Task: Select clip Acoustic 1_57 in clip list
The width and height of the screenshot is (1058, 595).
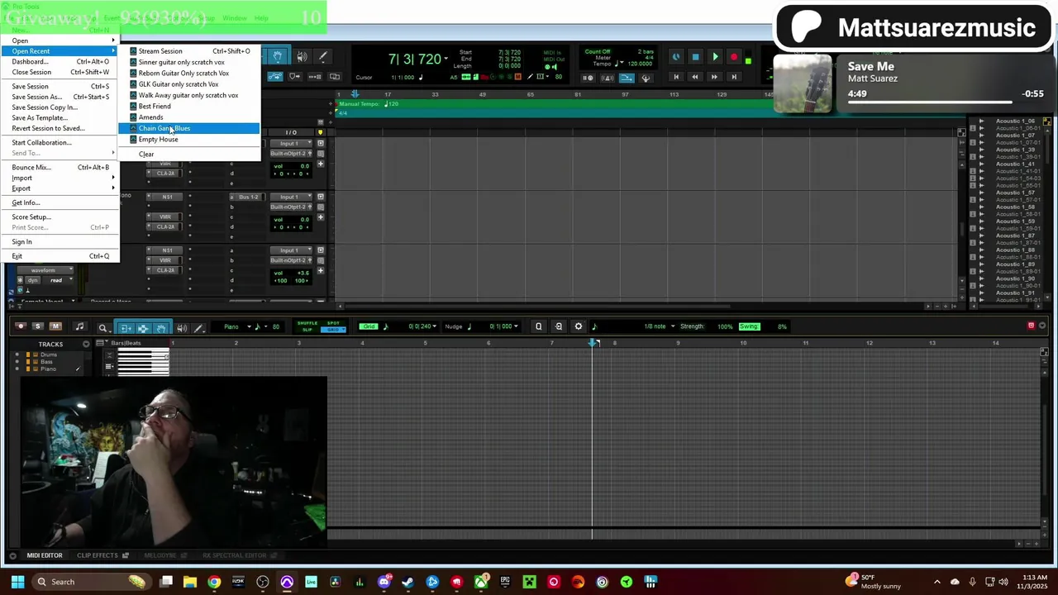Action: [x=1015, y=193]
